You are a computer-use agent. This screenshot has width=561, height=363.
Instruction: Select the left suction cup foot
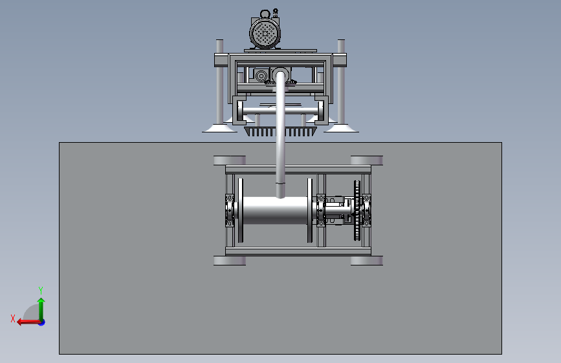219,128
